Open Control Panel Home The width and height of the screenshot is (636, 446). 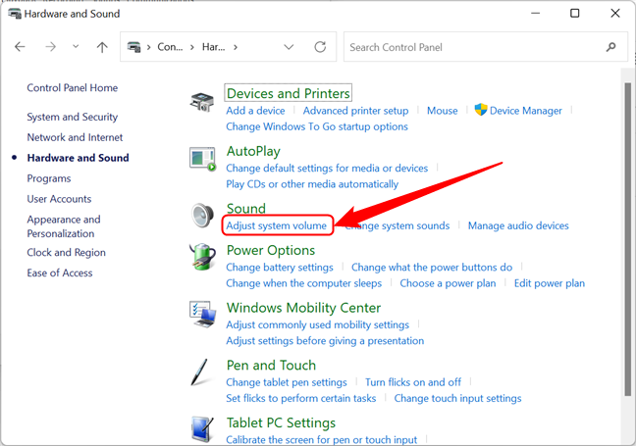point(73,88)
